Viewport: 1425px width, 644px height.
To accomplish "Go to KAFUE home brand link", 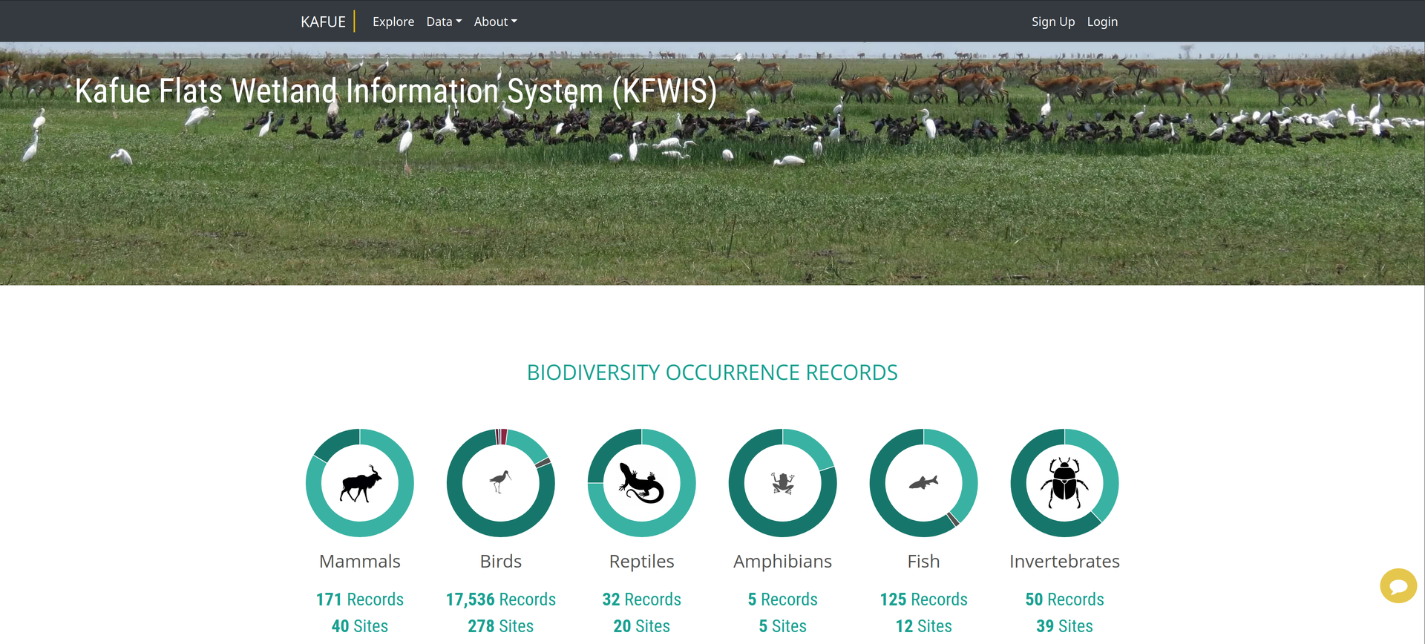I will coord(323,22).
